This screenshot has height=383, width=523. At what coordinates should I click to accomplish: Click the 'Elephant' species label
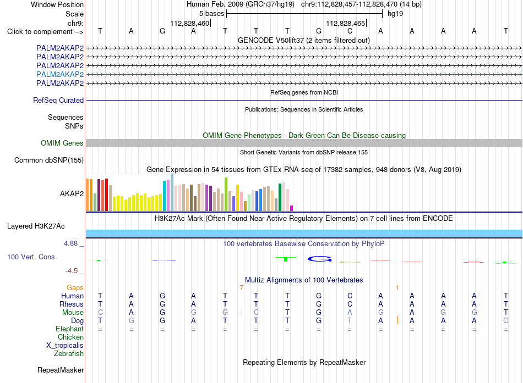tap(70, 329)
